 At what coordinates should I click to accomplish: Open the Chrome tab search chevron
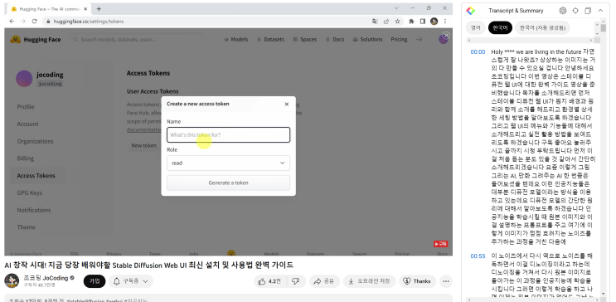coord(397,7)
